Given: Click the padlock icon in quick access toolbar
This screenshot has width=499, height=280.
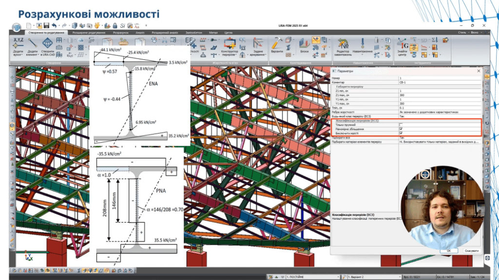Looking at the screenshot, I should (115, 26).
